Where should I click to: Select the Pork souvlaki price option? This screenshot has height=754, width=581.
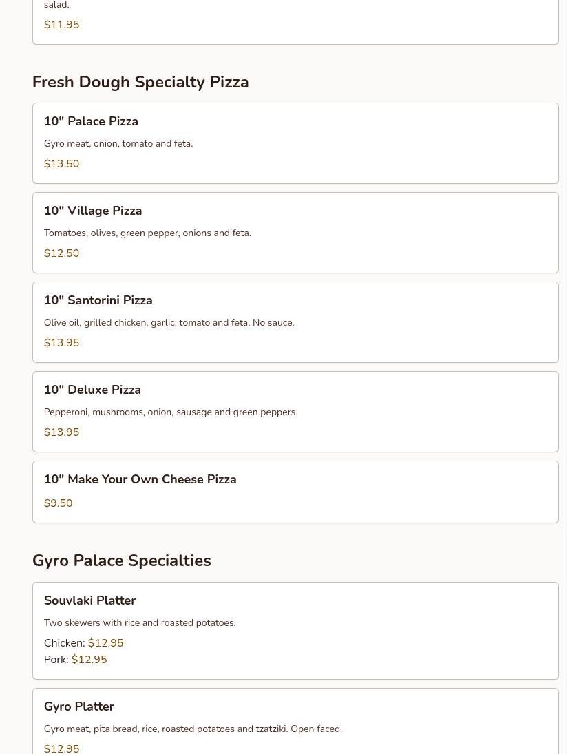click(89, 660)
